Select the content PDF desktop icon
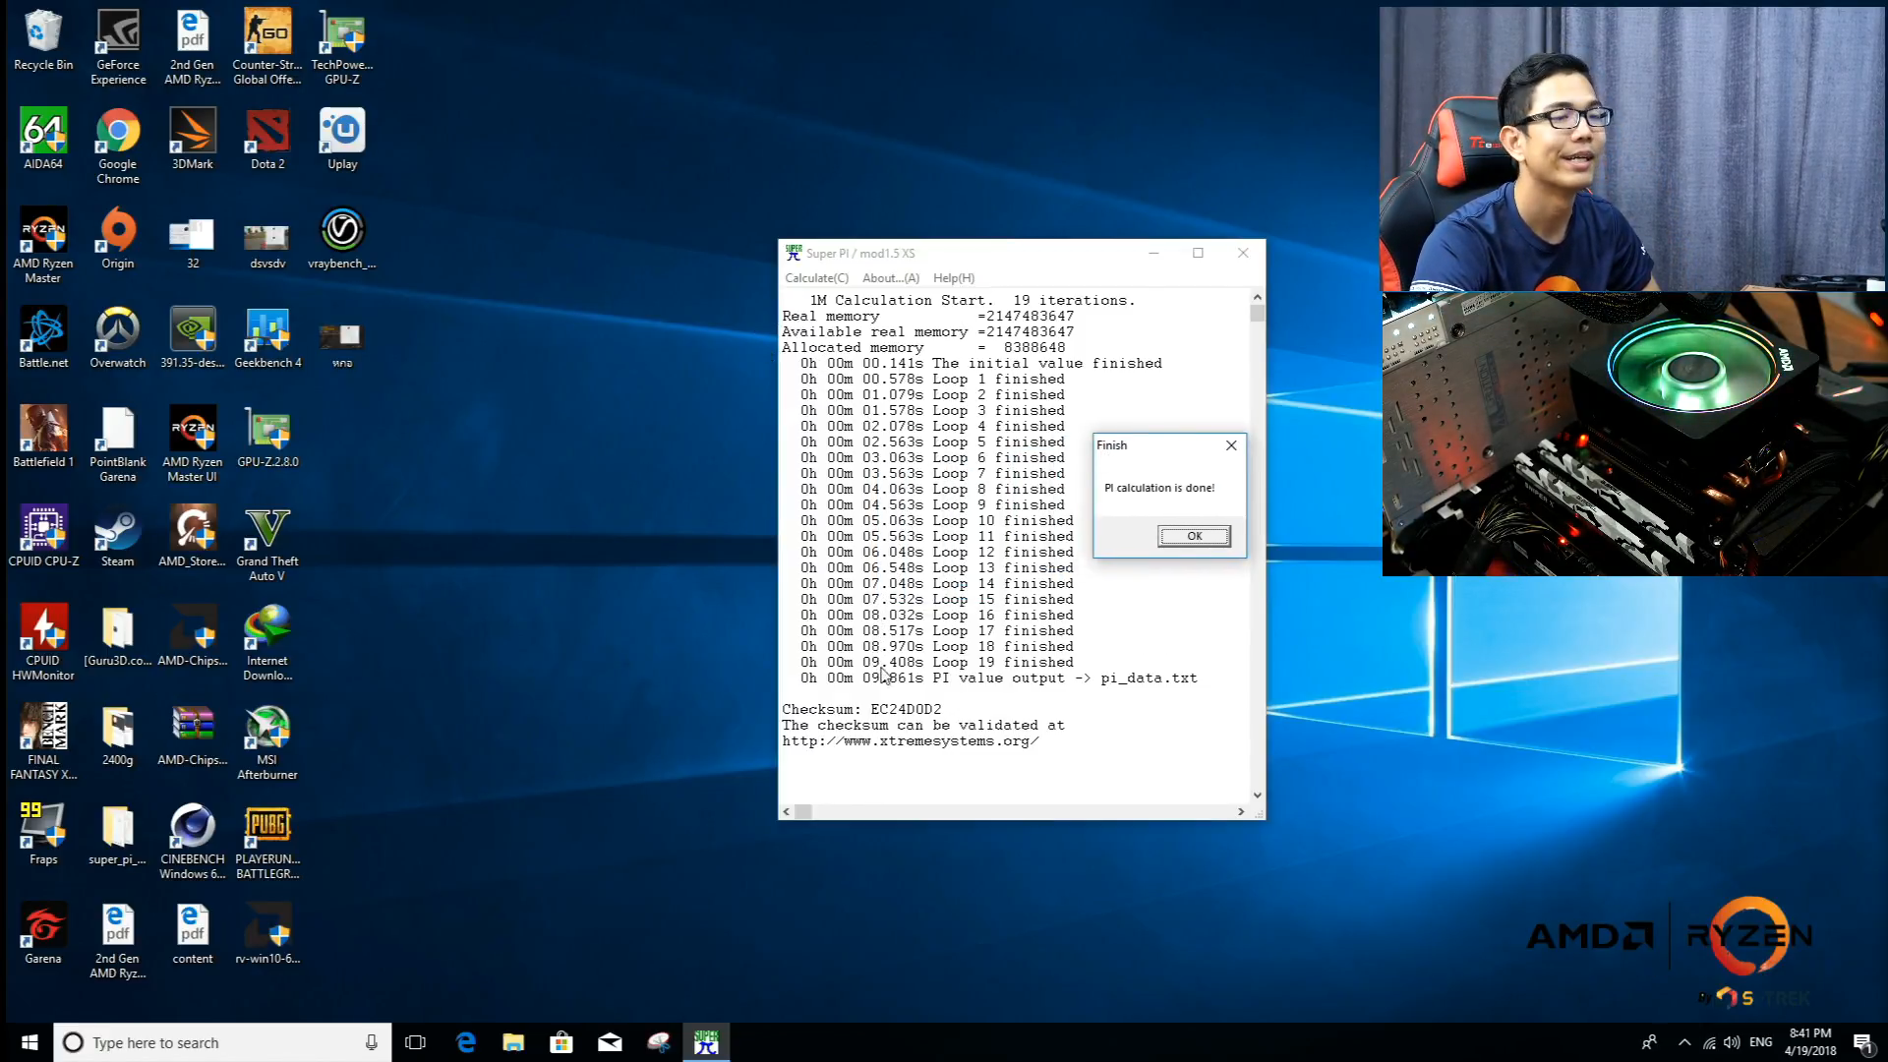Viewport: 1888px width, 1062px height. tap(193, 934)
